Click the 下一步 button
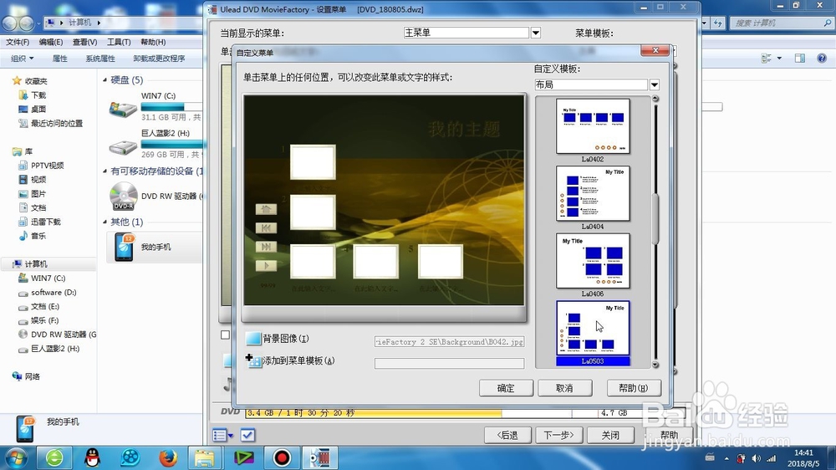The height and width of the screenshot is (470, 836). [x=558, y=435]
